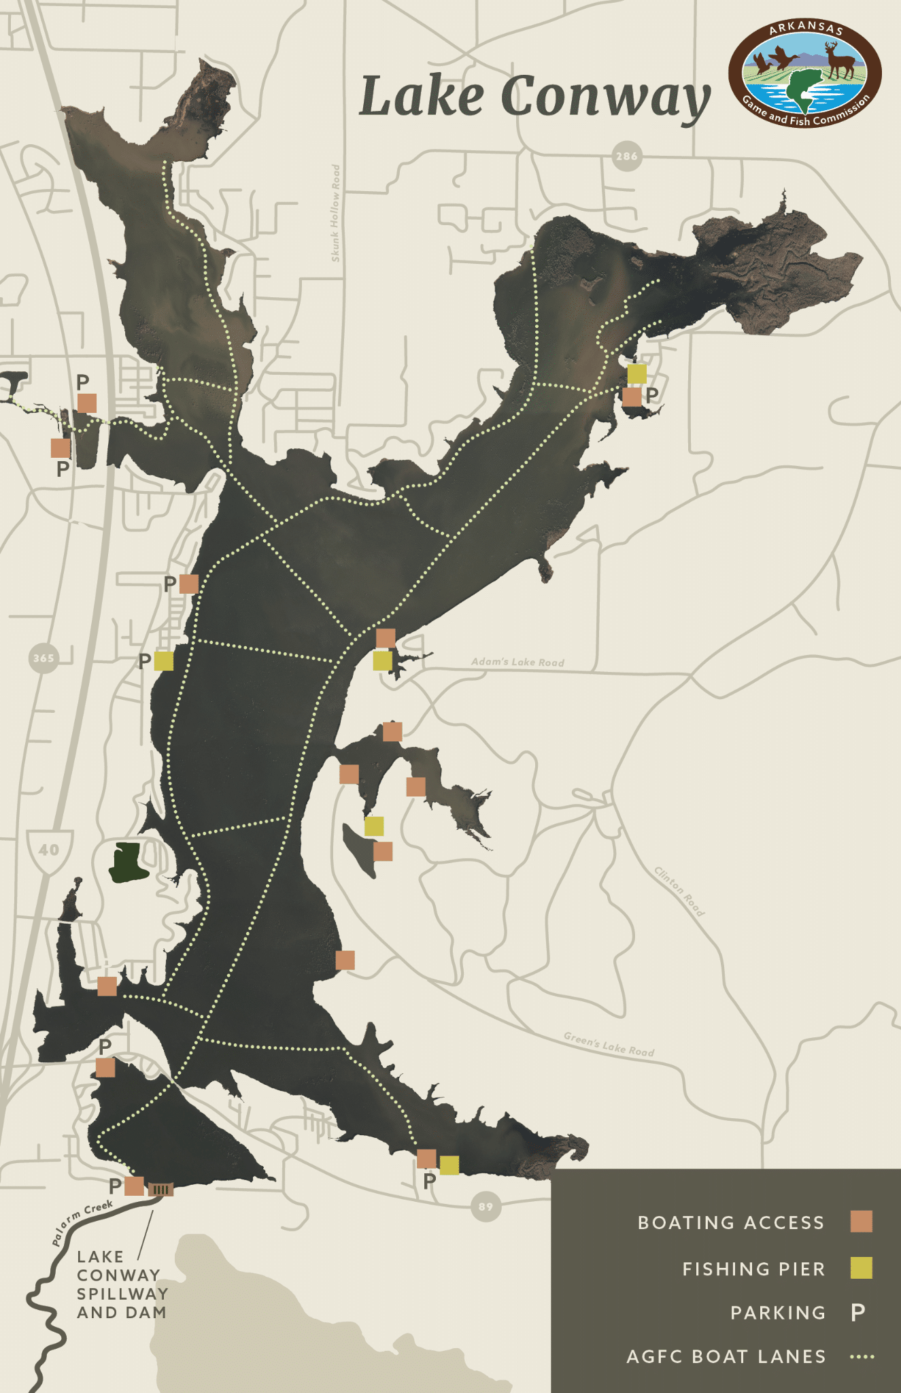Click the boating access marker below the cove pier
This screenshot has width=901, height=1393.
pos(383,851)
